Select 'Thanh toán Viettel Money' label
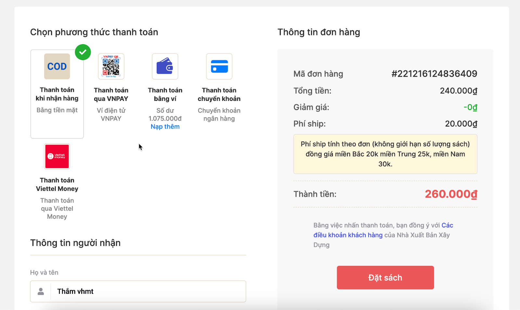The image size is (520, 310). point(57,185)
